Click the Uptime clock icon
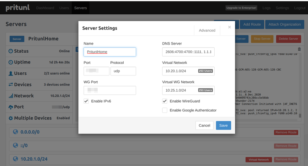 click(x=10, y=62)
